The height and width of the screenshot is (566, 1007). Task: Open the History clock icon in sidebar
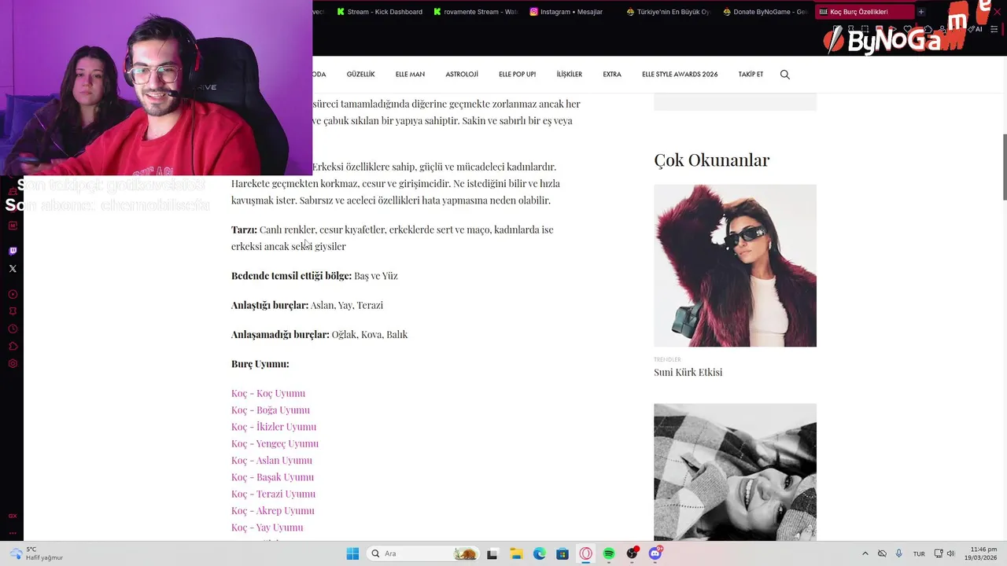coord(13,329)
